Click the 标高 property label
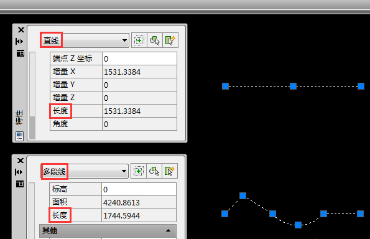This screenshot has height=239, width=370. pos(60,189)
